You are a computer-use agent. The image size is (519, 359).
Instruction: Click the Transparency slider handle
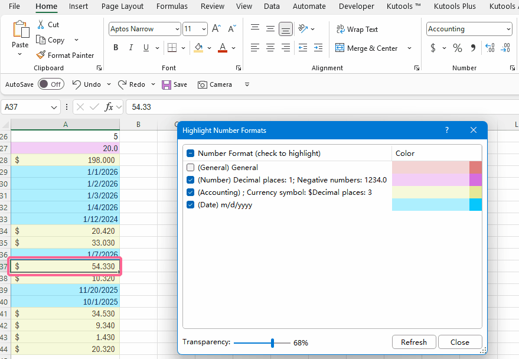(x=272, y=342)
